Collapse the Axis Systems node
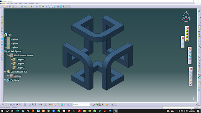 click(x=5, y=51)
